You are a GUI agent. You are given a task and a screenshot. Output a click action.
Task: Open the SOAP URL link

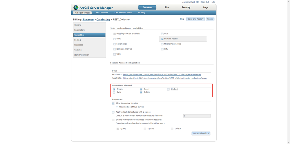[x=165, y=78]
